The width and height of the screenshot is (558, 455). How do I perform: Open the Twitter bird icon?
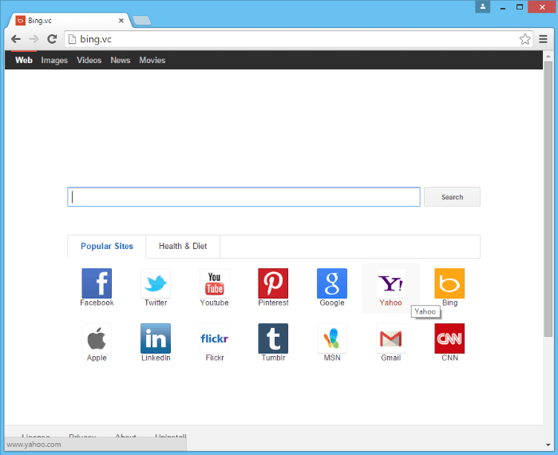pos(156,283)
